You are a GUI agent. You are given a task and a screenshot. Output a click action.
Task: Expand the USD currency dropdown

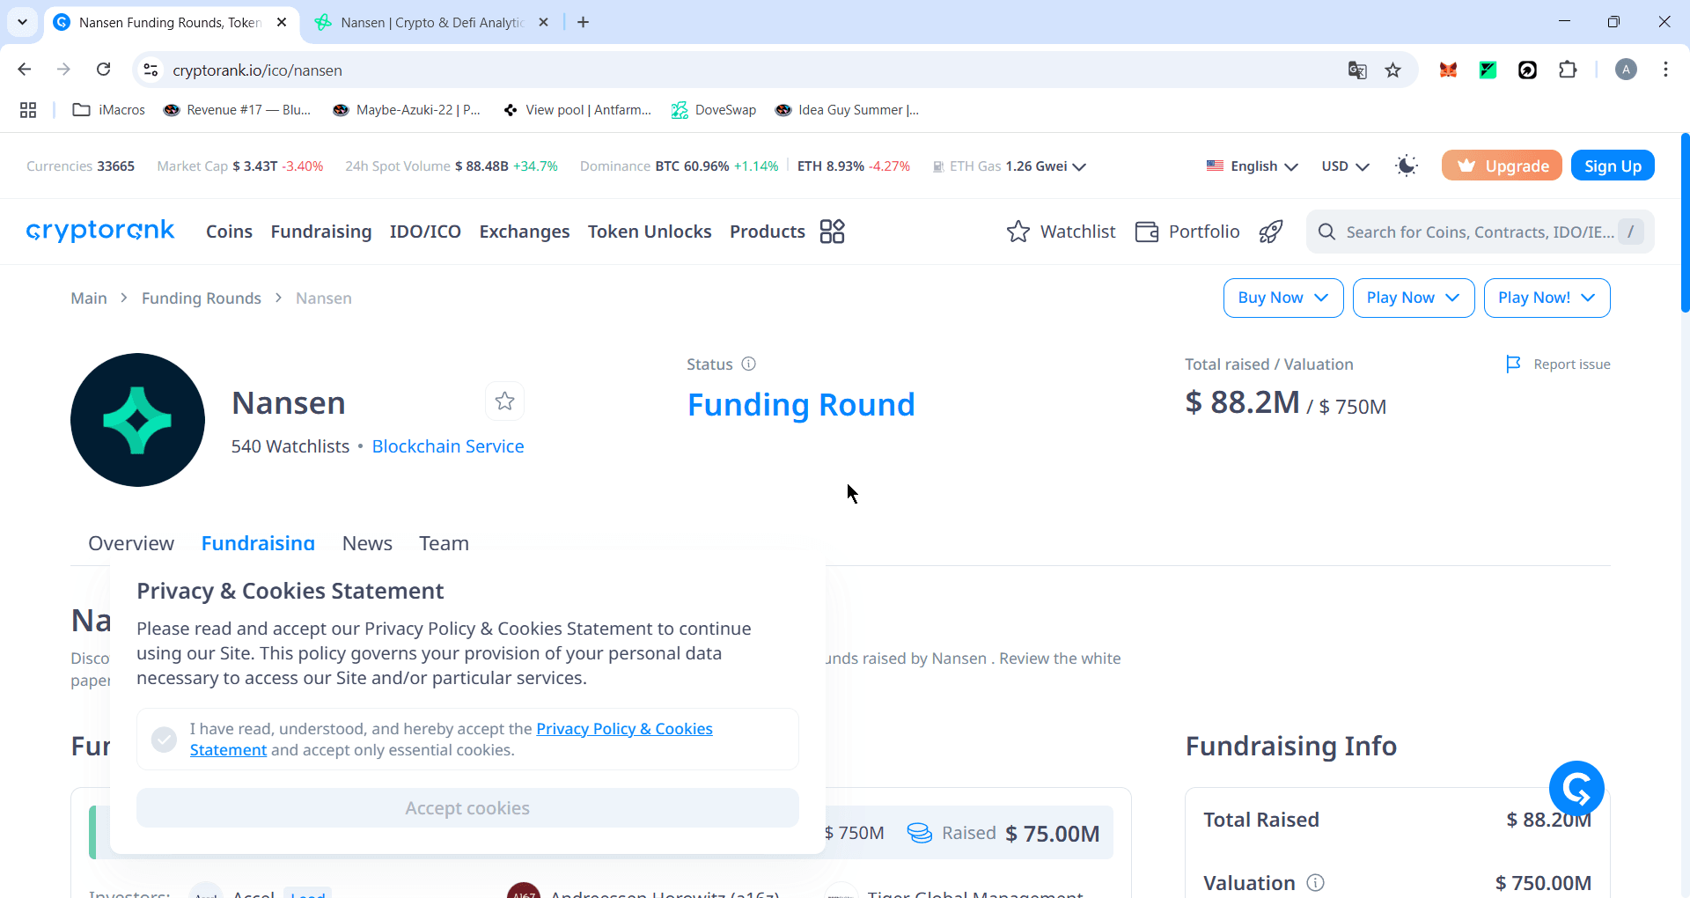[x=1345, y=166]
